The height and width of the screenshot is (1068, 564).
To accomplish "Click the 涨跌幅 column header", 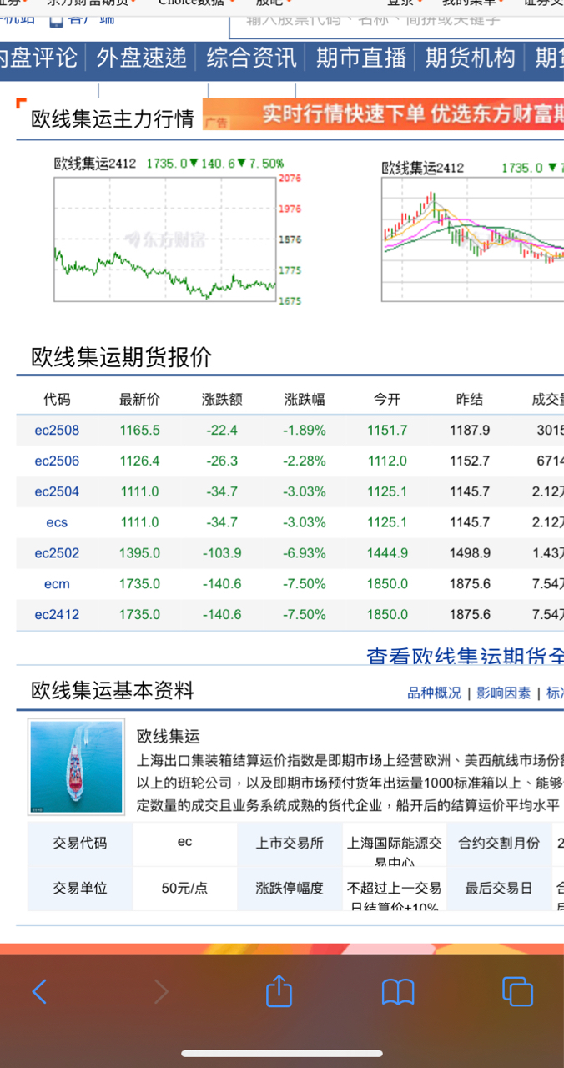I will (305, 400).
